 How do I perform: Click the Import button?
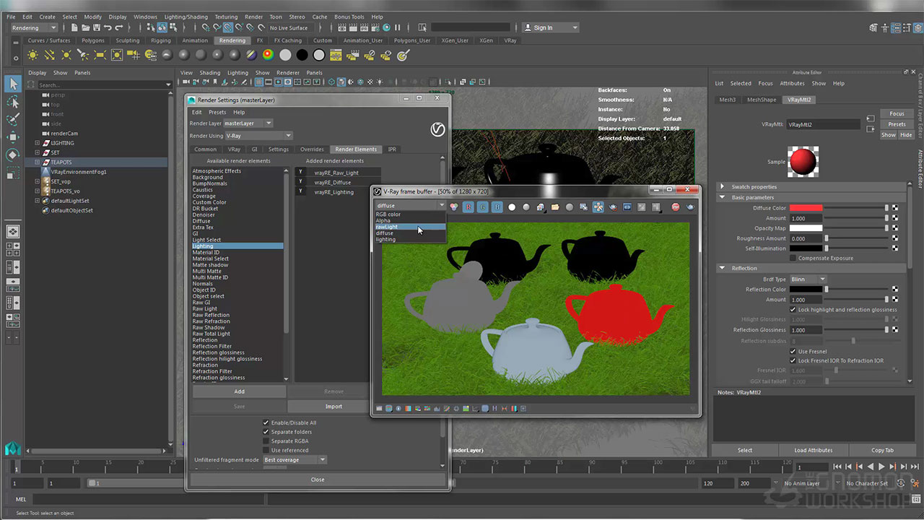[x=334, y=407]
